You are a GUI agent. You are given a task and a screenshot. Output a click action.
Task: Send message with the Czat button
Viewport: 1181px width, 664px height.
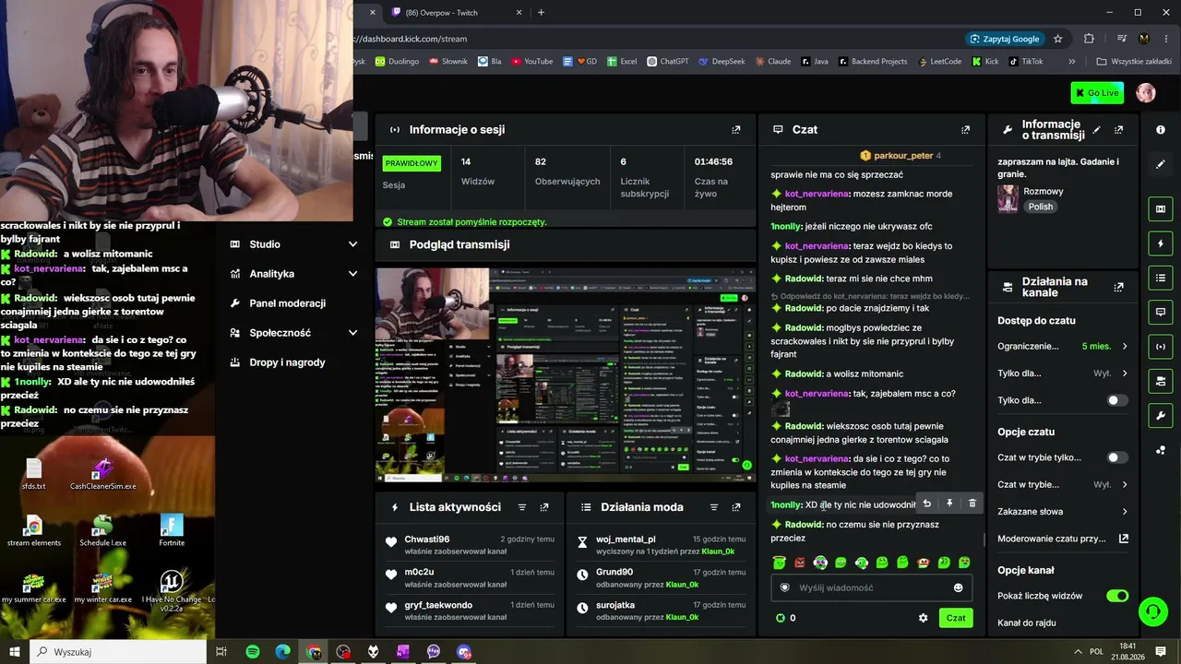click(956, 618)
